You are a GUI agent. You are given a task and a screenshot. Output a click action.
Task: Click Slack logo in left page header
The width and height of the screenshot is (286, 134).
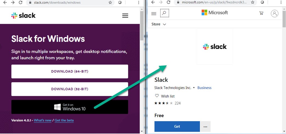[x=24, y=15]
